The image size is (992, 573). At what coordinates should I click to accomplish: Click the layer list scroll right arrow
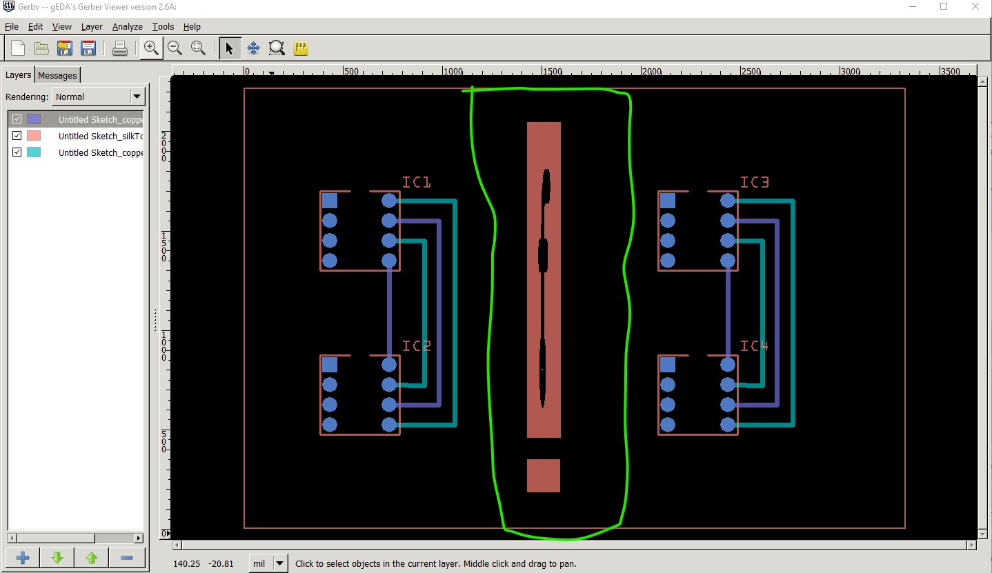pyautogui.click(x=139, y=538)
